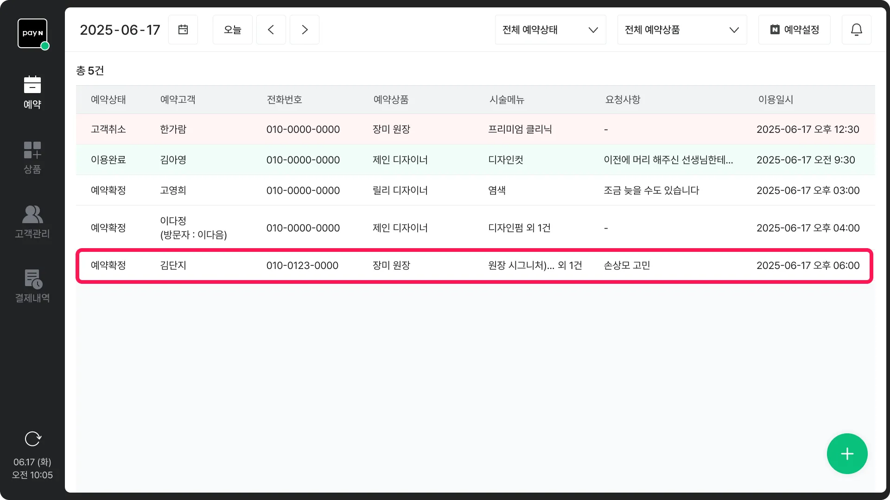The height and width of the screenshot is (500, 890).
Task: Open 예약설정 reservation settings
Action: [x=794, y=30]
